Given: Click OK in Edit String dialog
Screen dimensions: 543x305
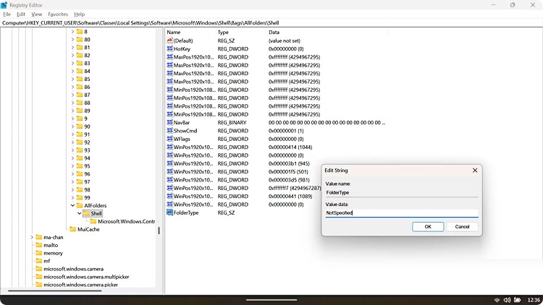Looking at the screenshot, I should coord(428,226).
